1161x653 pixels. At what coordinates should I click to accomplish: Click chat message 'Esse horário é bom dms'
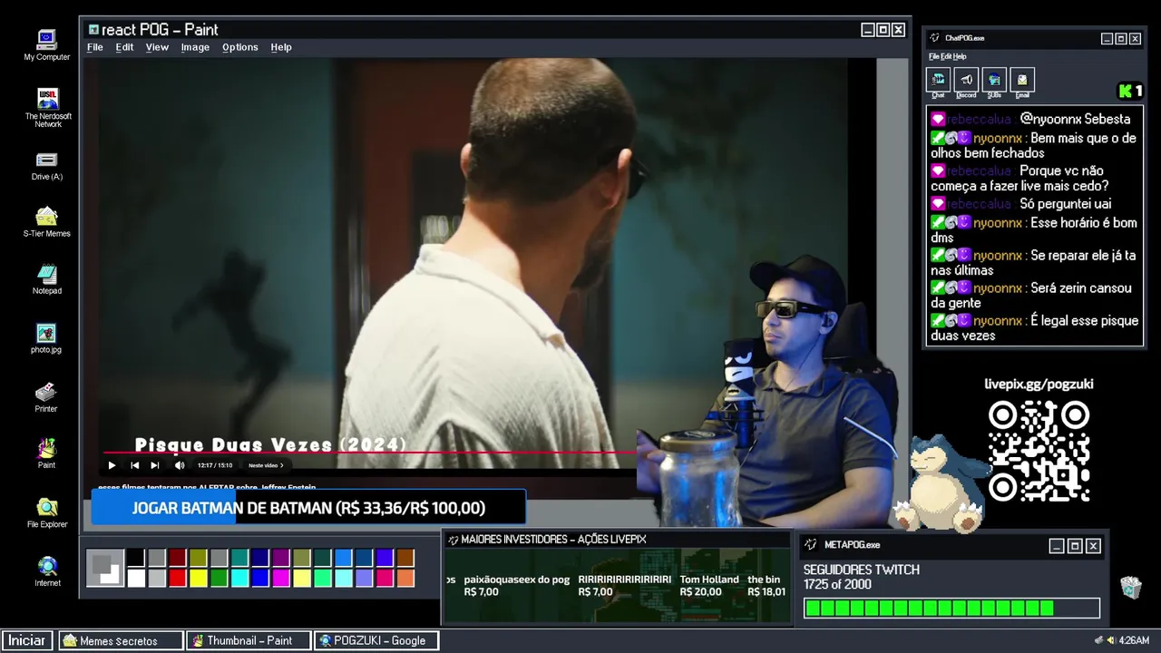[1034, 230]
